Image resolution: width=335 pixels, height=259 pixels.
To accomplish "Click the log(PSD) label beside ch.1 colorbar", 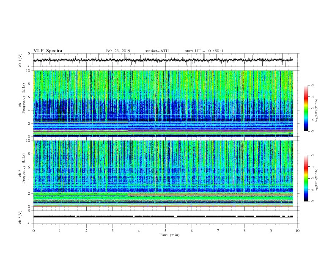I will (316, 110).
